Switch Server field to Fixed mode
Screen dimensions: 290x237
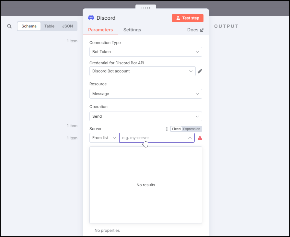(x=176, y=129)
